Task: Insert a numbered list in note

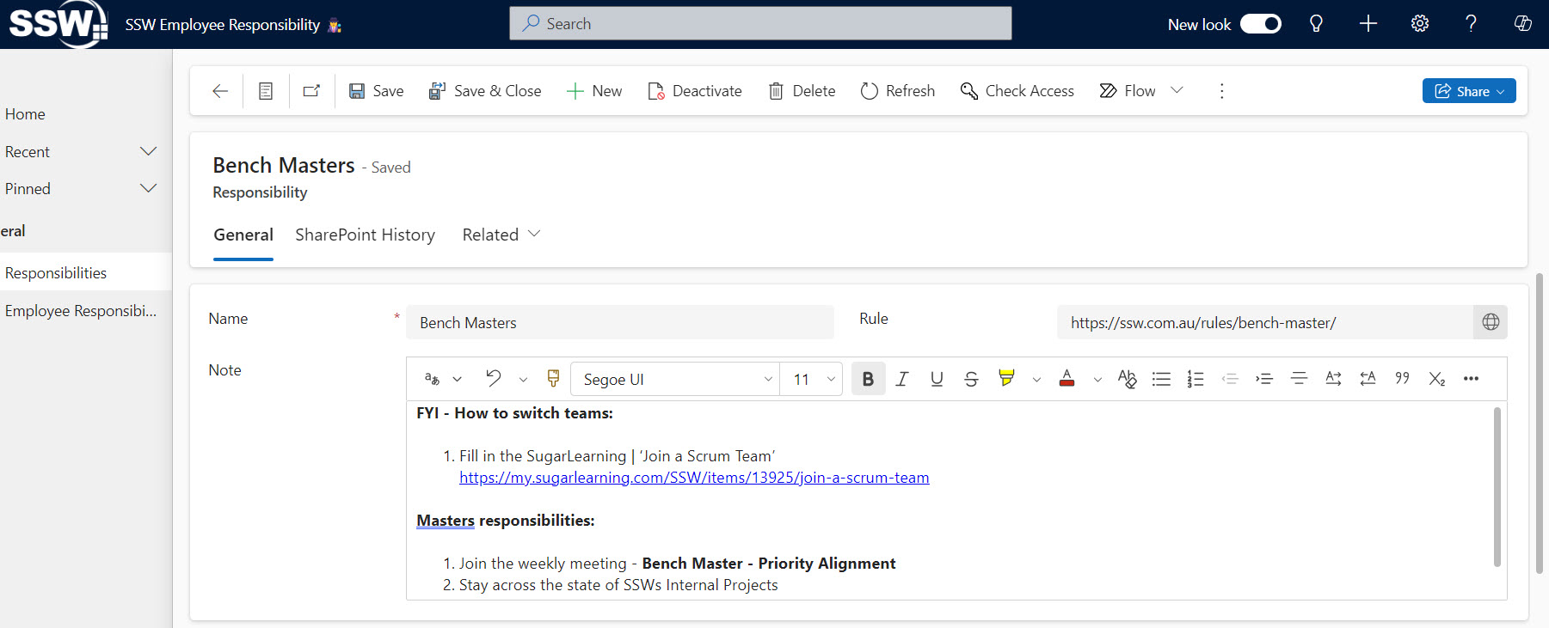Action: [x=1196, y=379]
